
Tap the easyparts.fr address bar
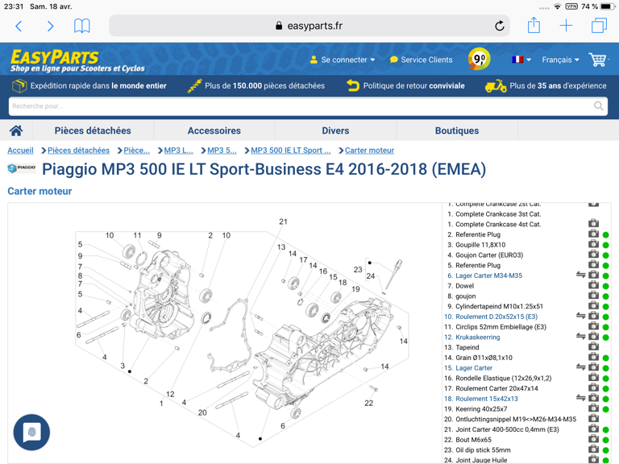click(309, 26)
